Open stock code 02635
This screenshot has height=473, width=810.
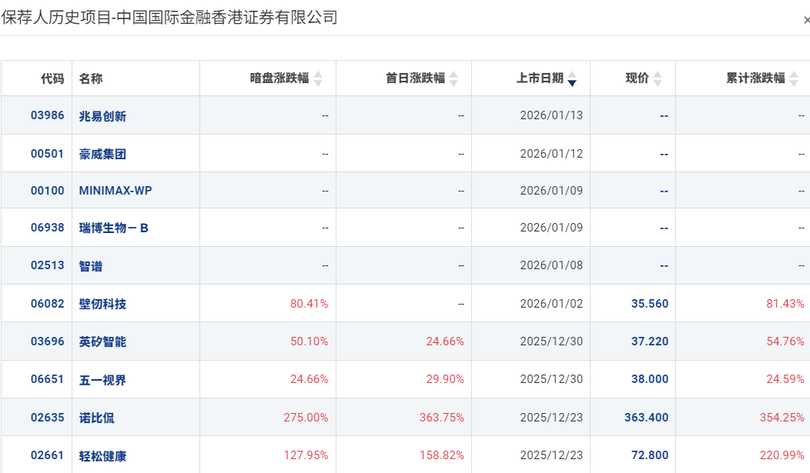point(48,418)
